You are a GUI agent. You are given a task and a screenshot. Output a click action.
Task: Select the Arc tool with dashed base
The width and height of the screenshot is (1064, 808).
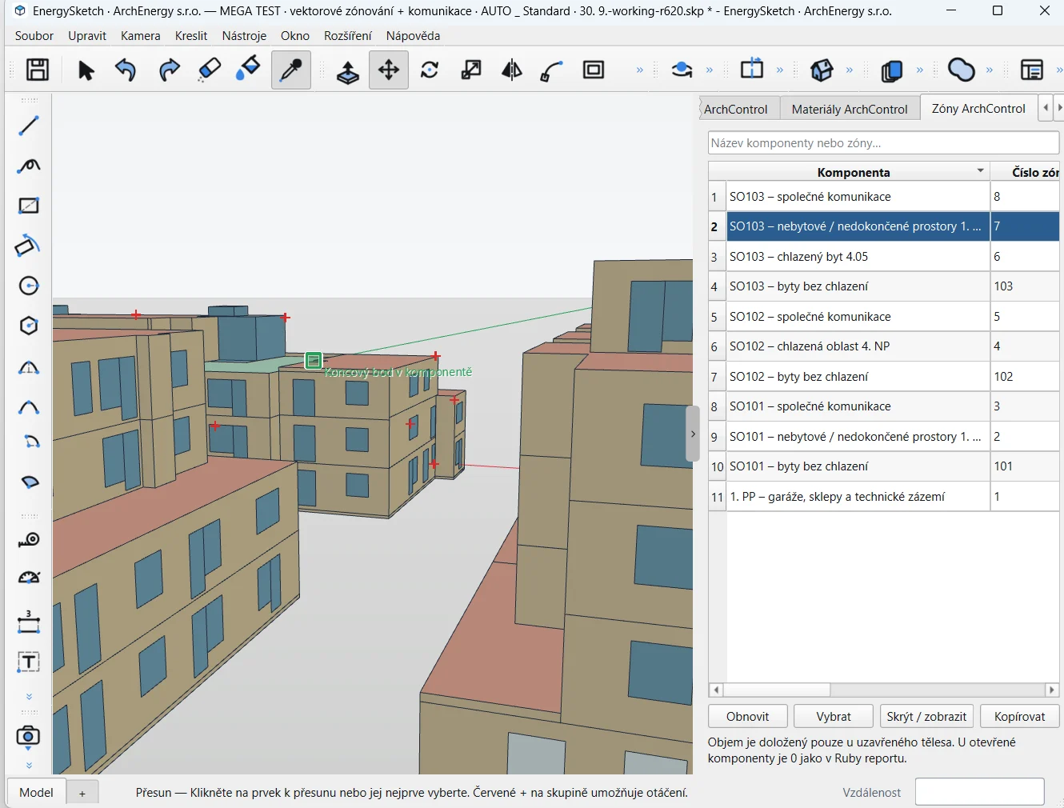(x=29, y=367)
